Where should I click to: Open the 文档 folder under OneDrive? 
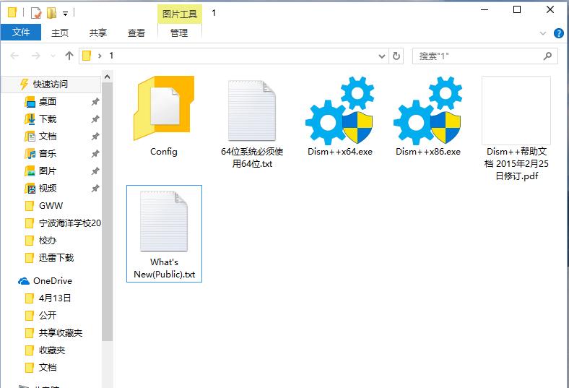click(x=48, y=367)
